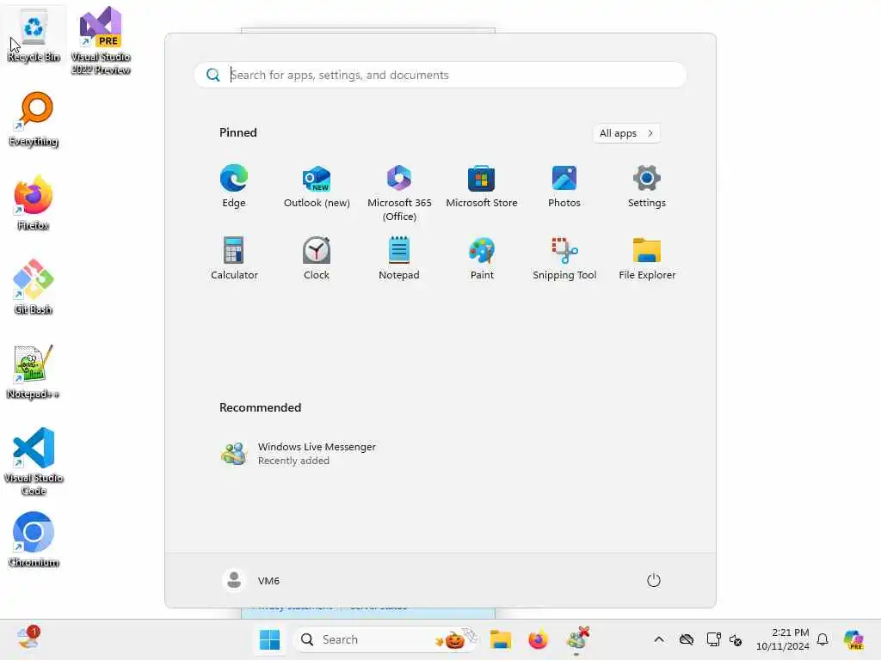
Task: Click the Windows Start button on taskbar
Action: tap(269, 639)
